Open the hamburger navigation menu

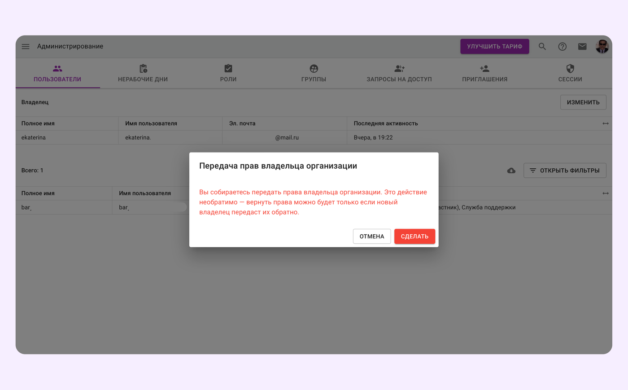[26, 47]
